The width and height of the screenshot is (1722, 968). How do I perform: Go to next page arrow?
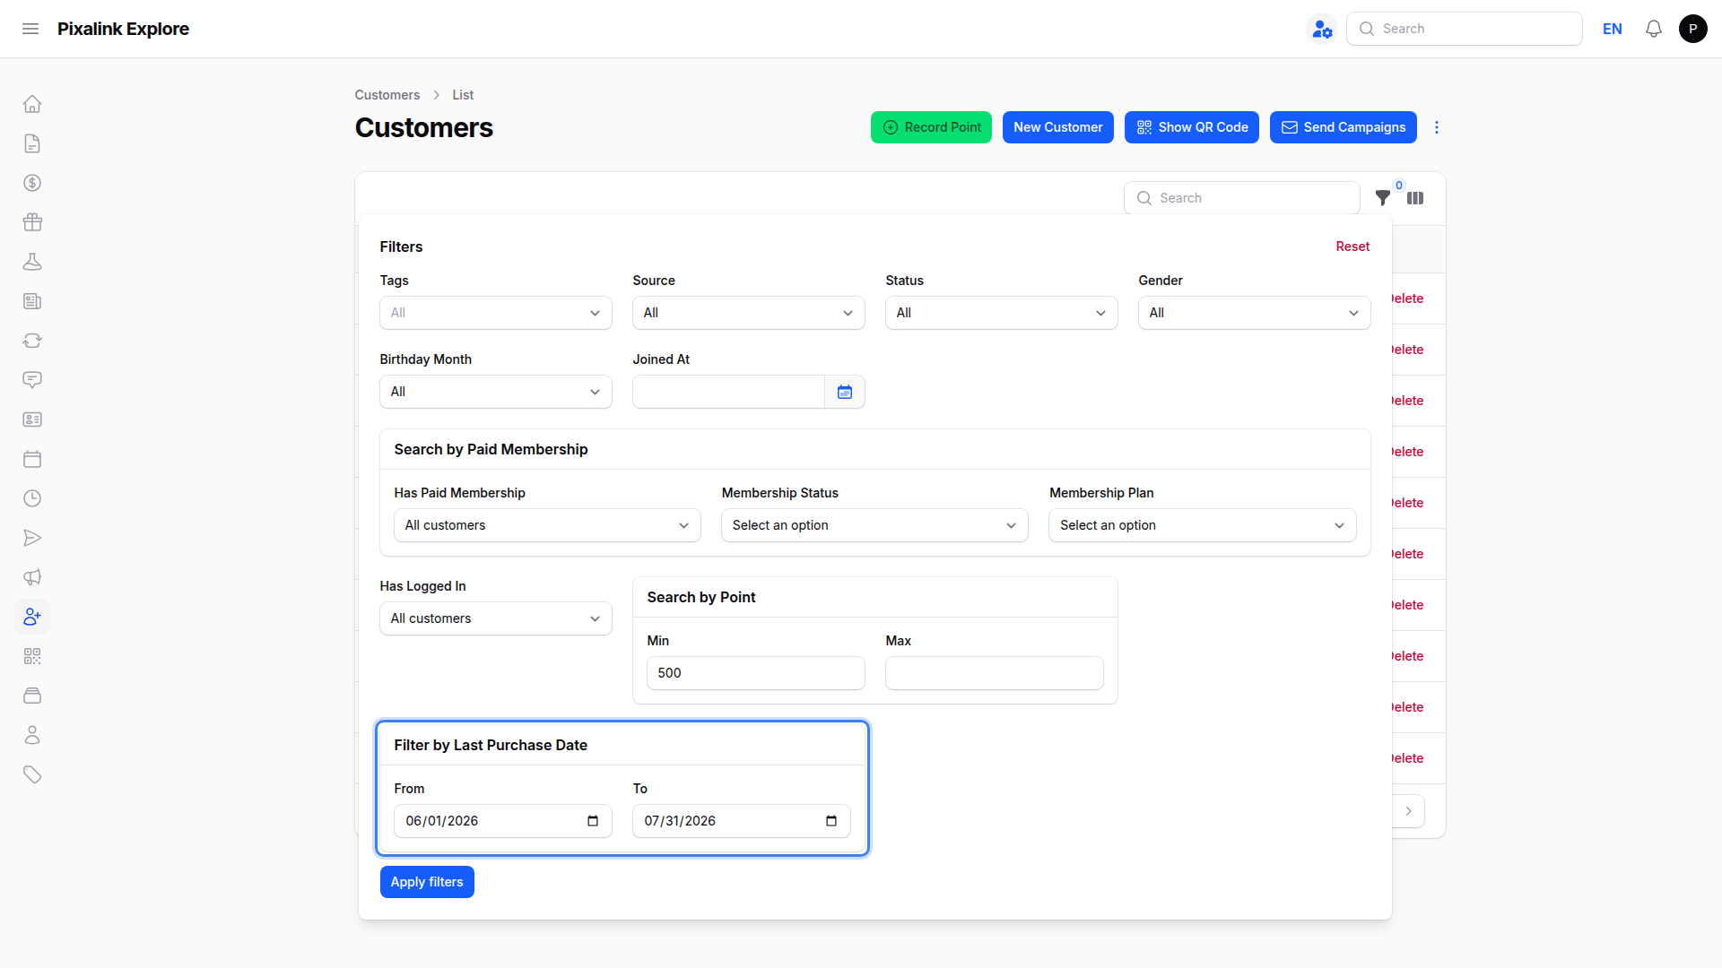click(1409, 811)
